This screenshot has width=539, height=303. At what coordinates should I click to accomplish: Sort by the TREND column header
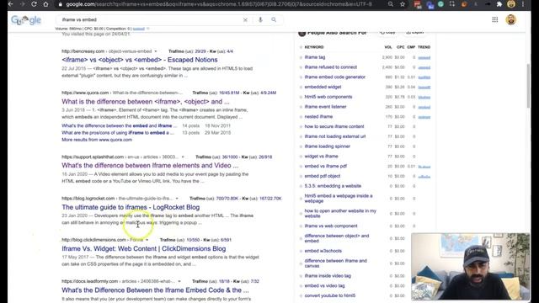424,47
